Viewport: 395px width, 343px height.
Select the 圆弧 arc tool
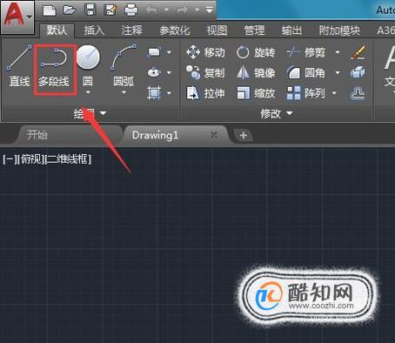pyautogui.click(x=124, y=65)
